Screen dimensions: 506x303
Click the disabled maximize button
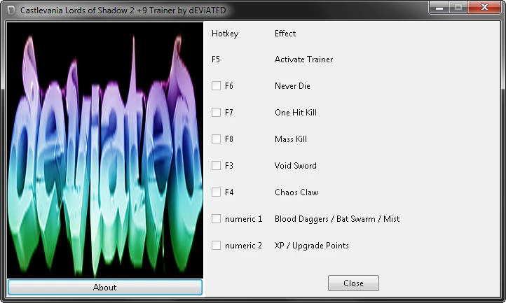(x=458, y=8)
